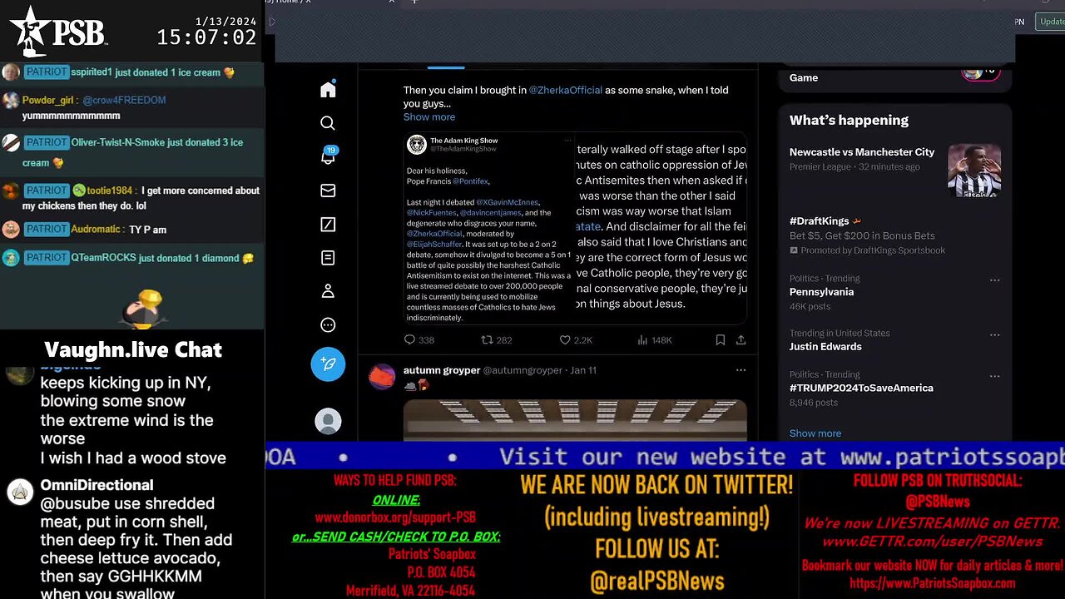Screen dimensions: 1065x599
Task: Open autumn groyper profile avatar
Action: 383,377
